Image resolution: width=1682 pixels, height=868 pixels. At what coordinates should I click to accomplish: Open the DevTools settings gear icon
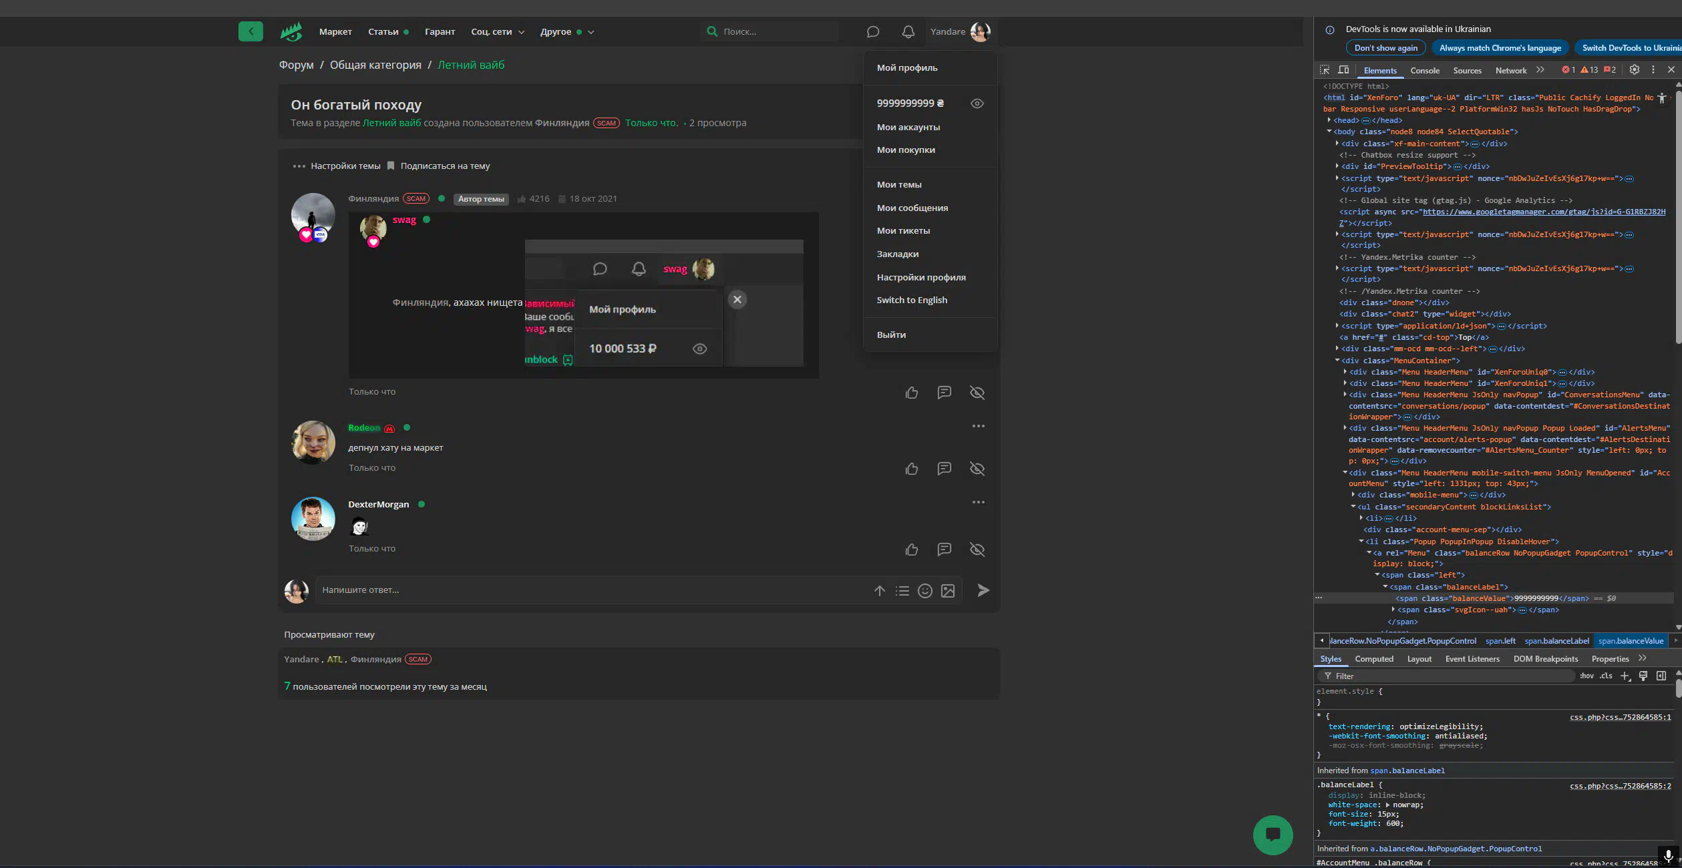[1634, 69]
